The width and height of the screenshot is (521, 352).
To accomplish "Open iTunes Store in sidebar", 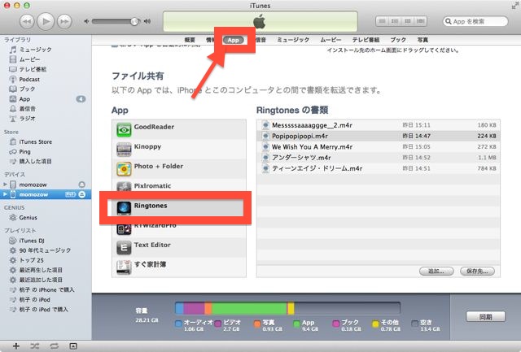I will (x=46, y=141).
